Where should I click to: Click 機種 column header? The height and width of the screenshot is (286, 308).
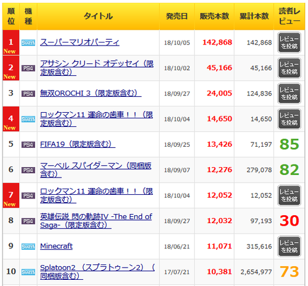(28, 16)
